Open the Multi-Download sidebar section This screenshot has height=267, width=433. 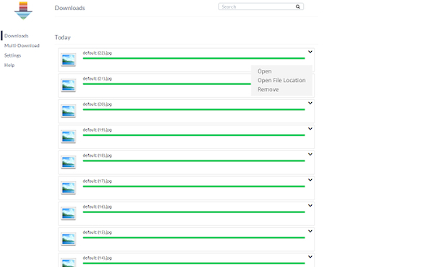point(22,45)
